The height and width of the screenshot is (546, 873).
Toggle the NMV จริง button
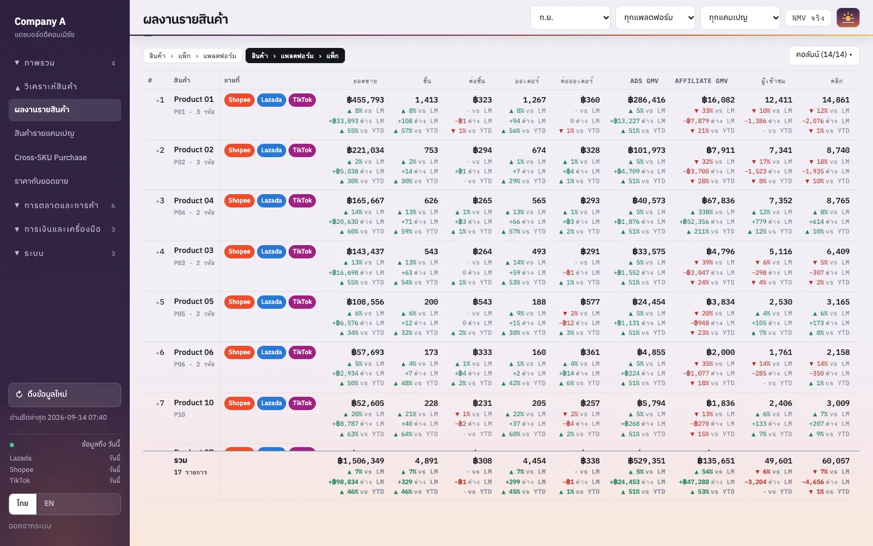click(x=808, y=18)
